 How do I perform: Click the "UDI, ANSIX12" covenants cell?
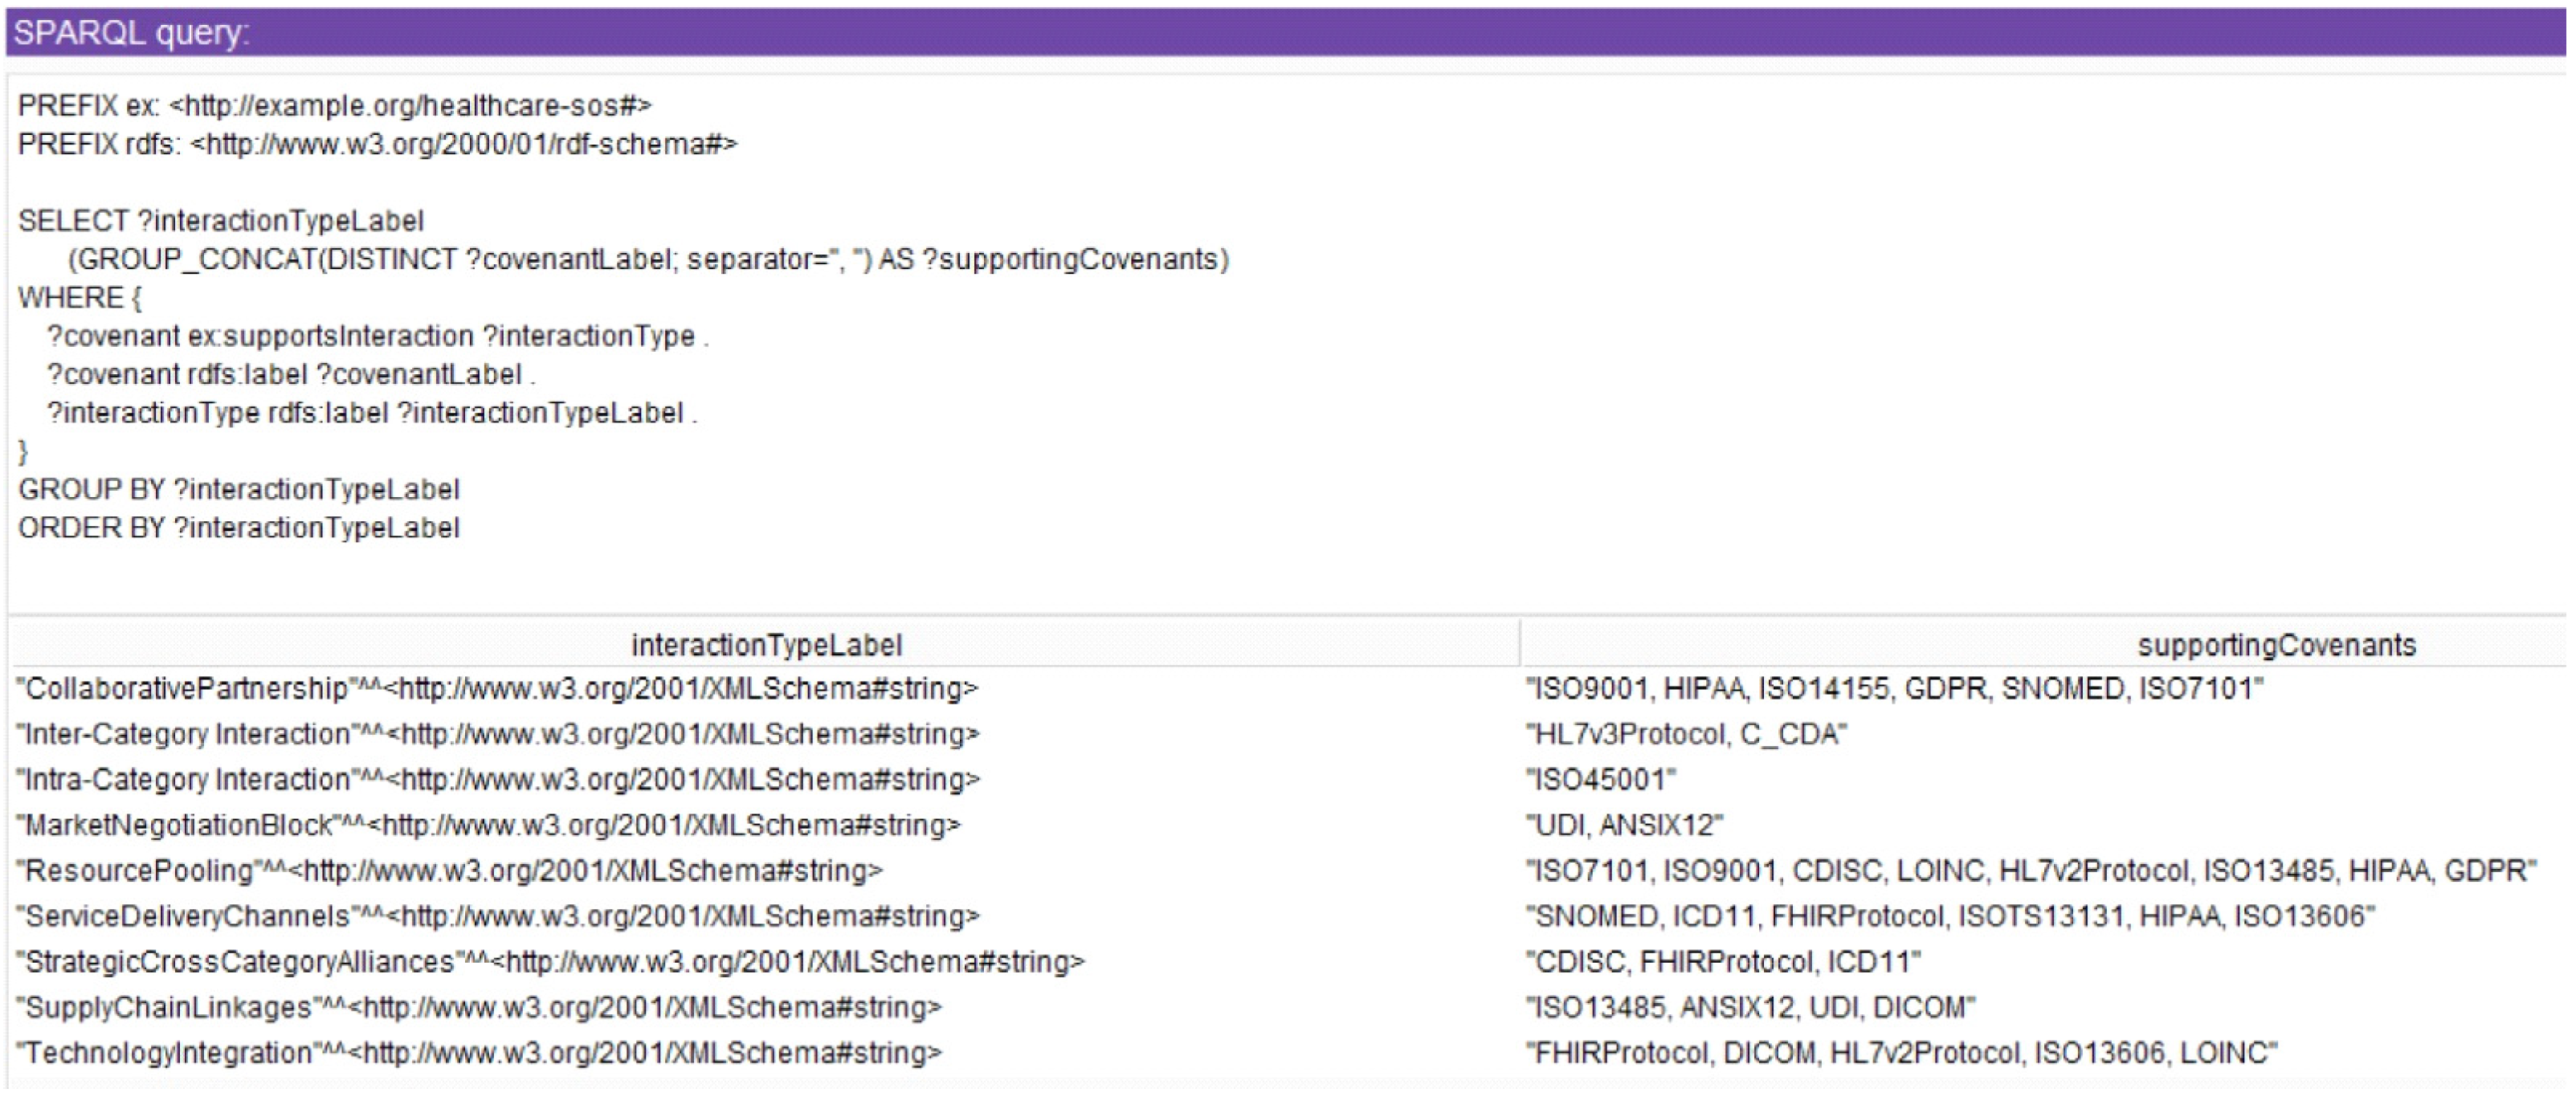click(x=1624, y=825)
